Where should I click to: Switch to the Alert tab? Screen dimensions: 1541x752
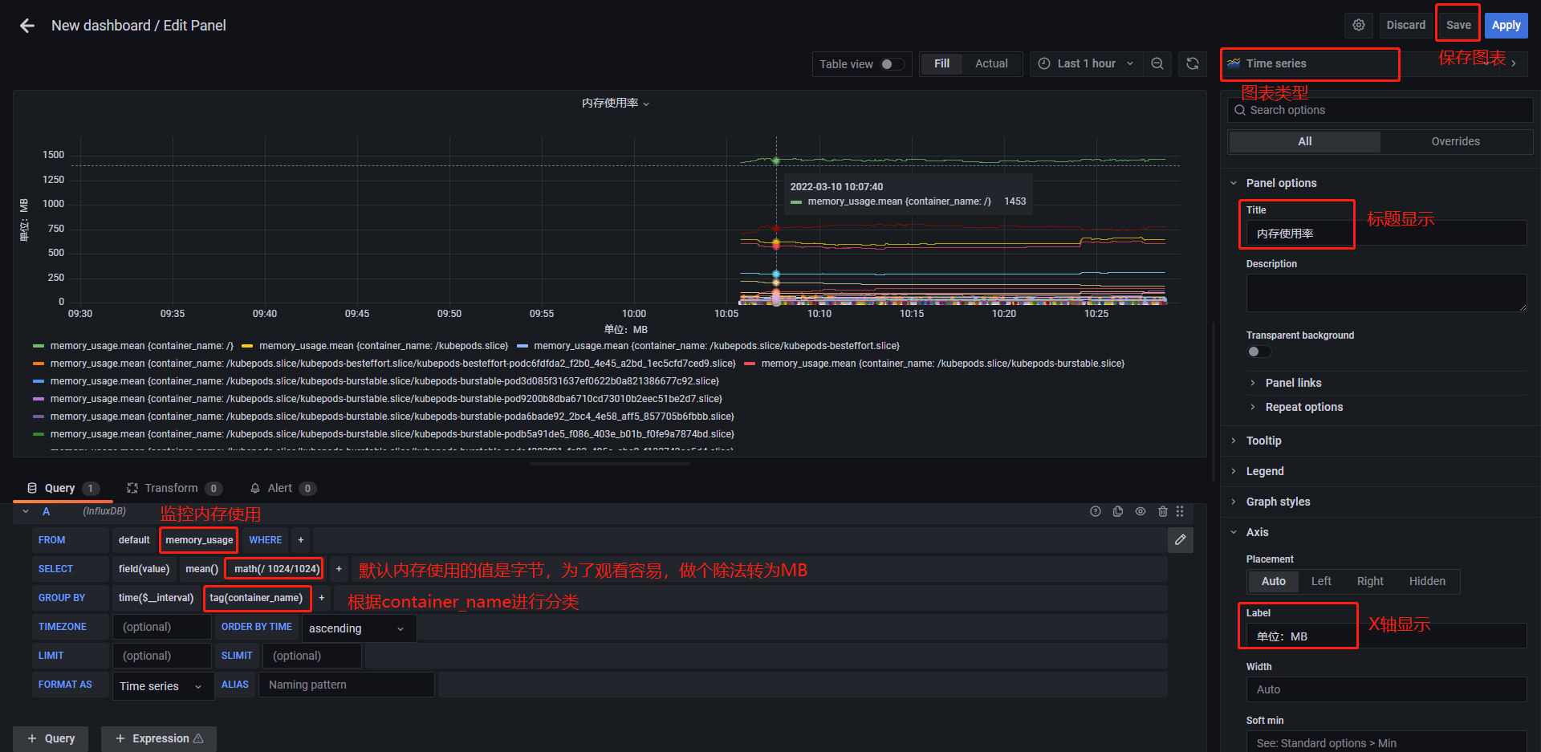click(x=283, y=488)
